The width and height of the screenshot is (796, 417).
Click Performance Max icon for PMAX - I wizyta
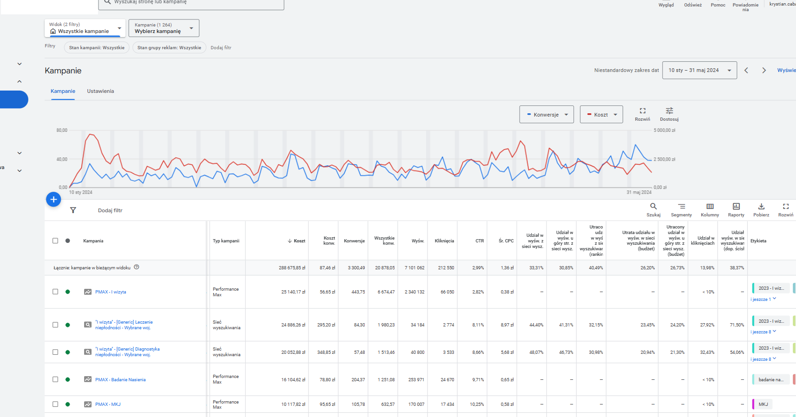88,292
